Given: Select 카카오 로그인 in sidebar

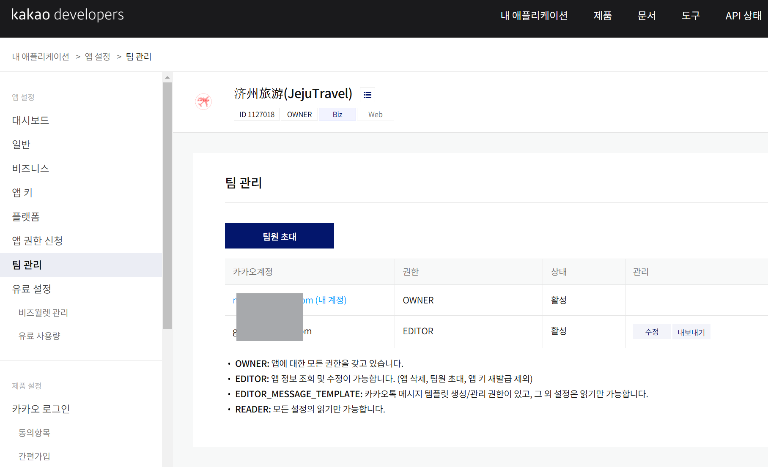Looking at the screenshot, I should (41, 409).
